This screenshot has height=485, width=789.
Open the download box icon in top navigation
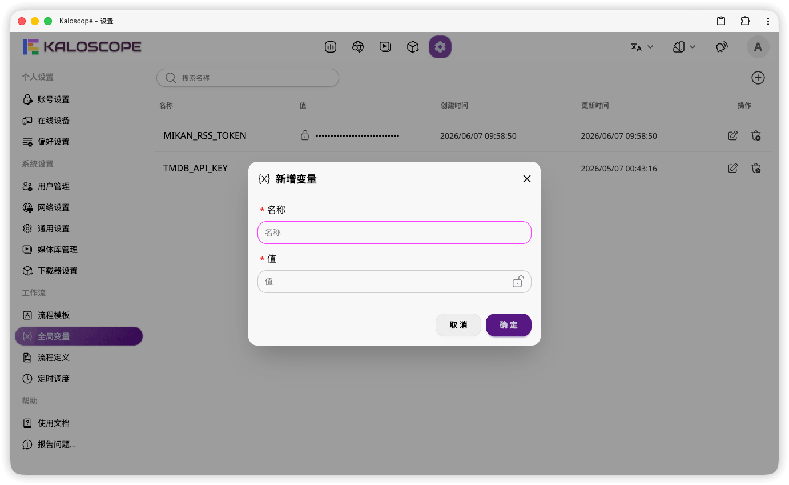[x=413, y=47]
